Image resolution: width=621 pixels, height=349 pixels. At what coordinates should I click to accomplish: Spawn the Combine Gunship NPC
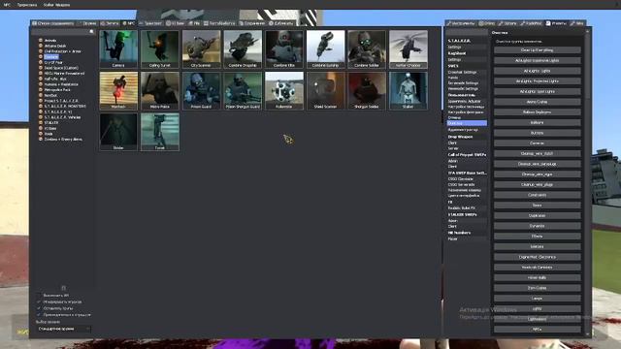click(326, 49)
